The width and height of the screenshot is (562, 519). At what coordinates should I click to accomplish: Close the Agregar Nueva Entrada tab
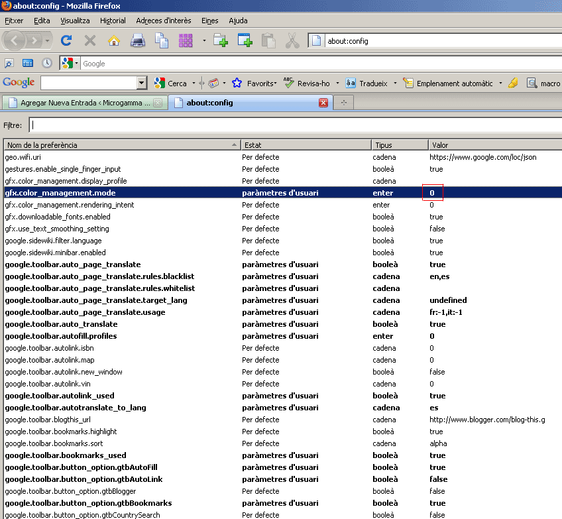158,103
